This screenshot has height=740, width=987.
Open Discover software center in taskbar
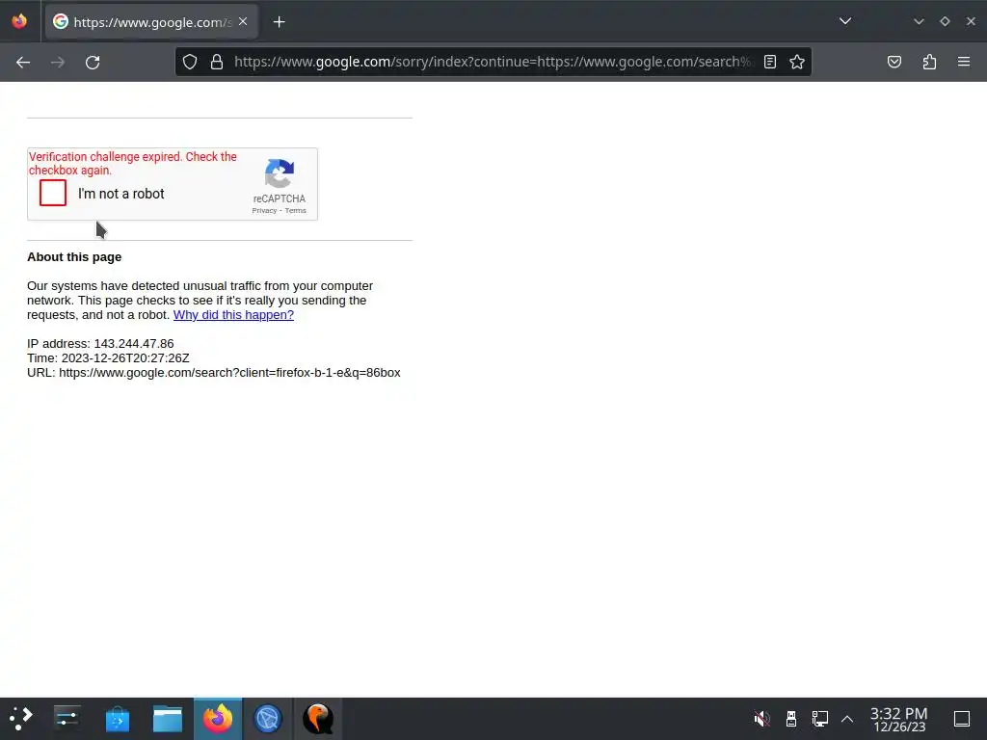(118, 719)
